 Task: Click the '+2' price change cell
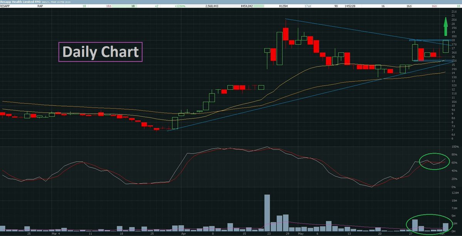(157, 6)
